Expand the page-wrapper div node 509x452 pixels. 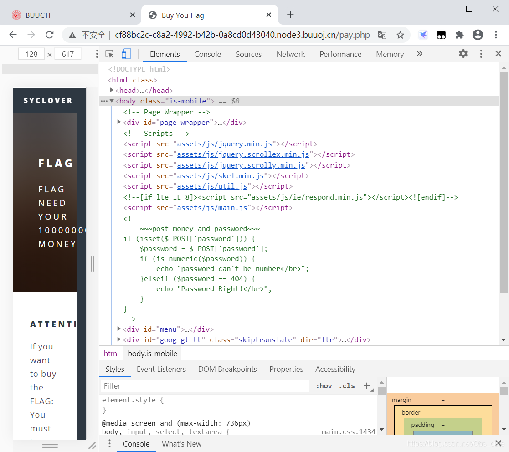click(119, 122)
